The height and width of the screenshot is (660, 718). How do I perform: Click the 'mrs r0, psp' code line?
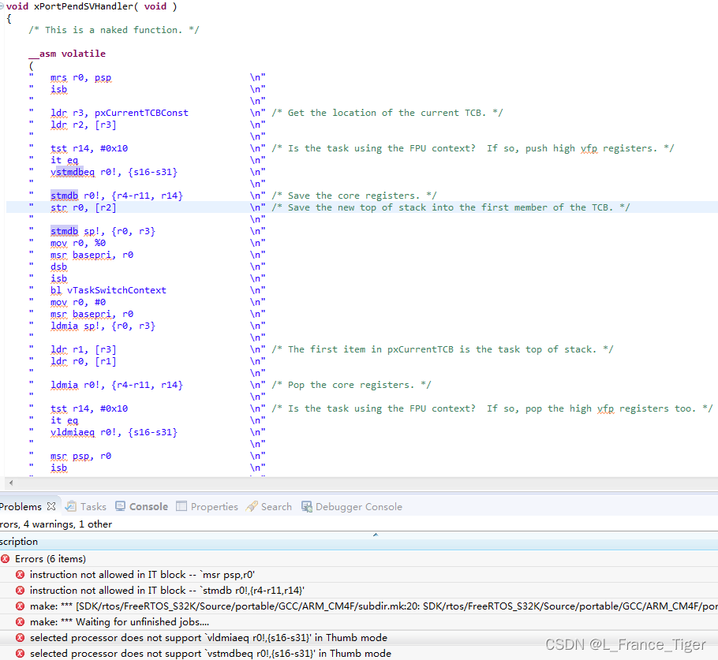(x=80, y=77)
